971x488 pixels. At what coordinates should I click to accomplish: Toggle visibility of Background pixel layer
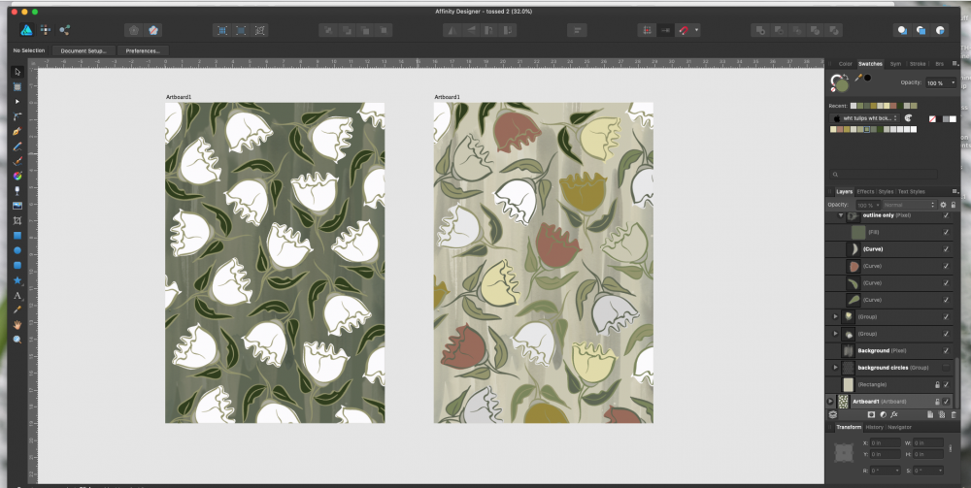pos(946,350)
